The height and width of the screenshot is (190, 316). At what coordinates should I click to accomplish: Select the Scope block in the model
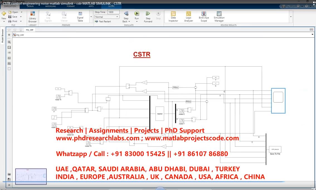pos(278,101)
